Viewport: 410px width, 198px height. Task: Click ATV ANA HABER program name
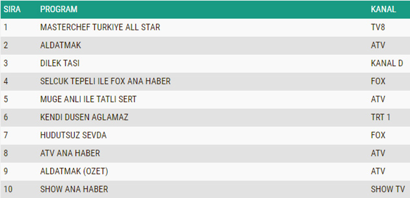[x=70, y=153]
